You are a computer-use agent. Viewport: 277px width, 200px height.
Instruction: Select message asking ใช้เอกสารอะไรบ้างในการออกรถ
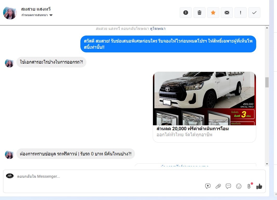pyautogui.click(x=51, y=62)
